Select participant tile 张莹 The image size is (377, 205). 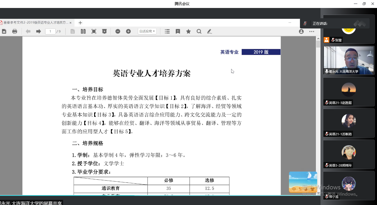pyautogui.click(x=349, y=29)
